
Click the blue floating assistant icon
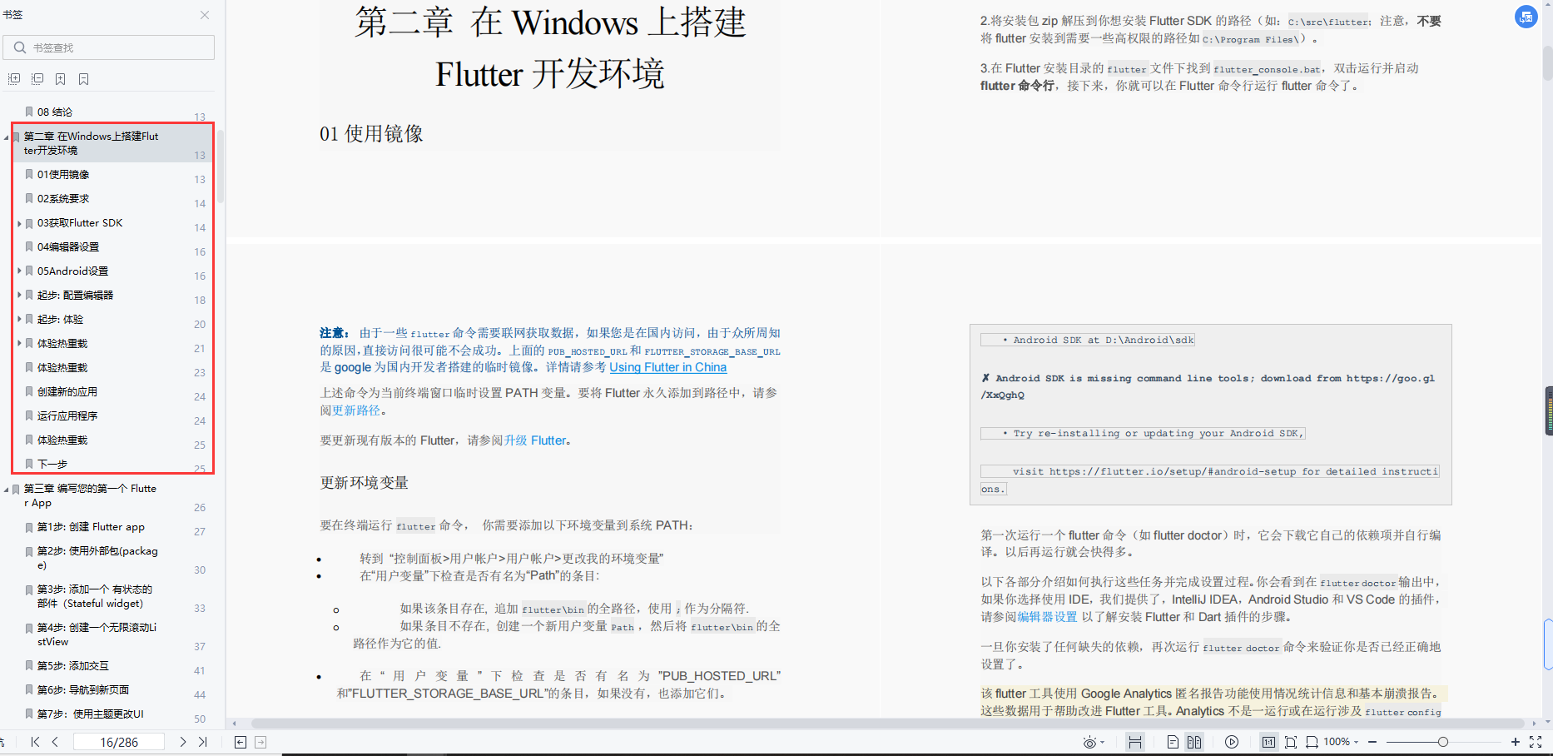pyautogui.click(x=1526, y=17)
